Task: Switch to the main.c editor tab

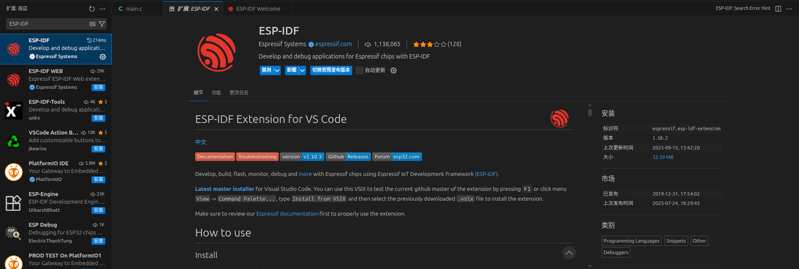Action: tap(137, 9)
